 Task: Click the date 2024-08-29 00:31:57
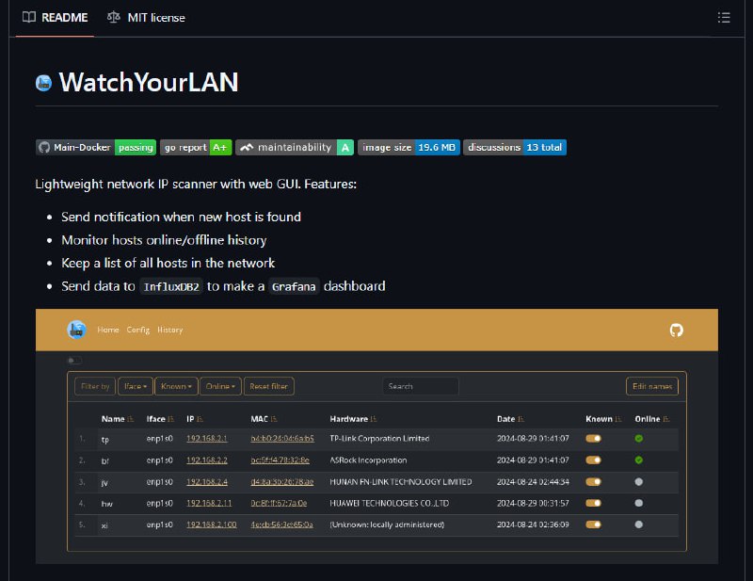[x=533, y=503]
